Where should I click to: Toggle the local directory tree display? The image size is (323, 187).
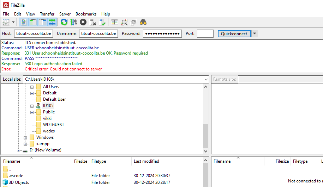coord(33,22)
